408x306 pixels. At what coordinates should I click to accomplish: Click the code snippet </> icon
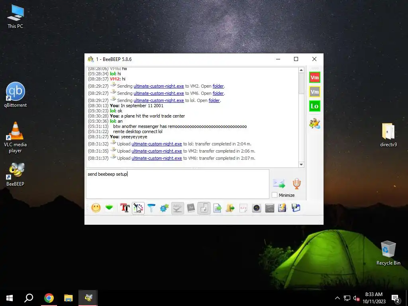243,208
